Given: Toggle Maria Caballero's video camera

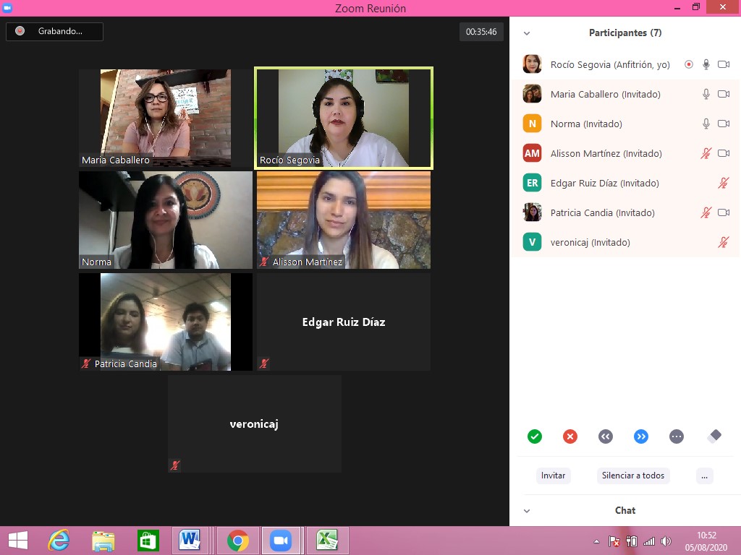Looking at the screenshot, I should 724,94.
